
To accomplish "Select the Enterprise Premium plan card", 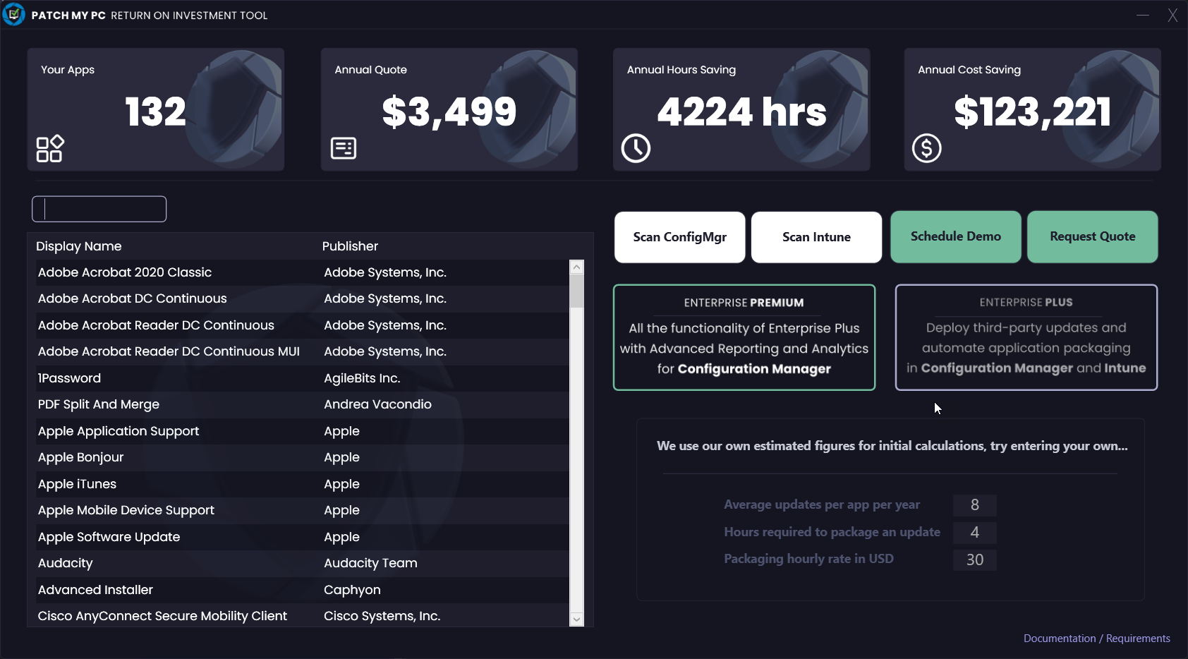I will pyautogui.click(x=744, y=337).
